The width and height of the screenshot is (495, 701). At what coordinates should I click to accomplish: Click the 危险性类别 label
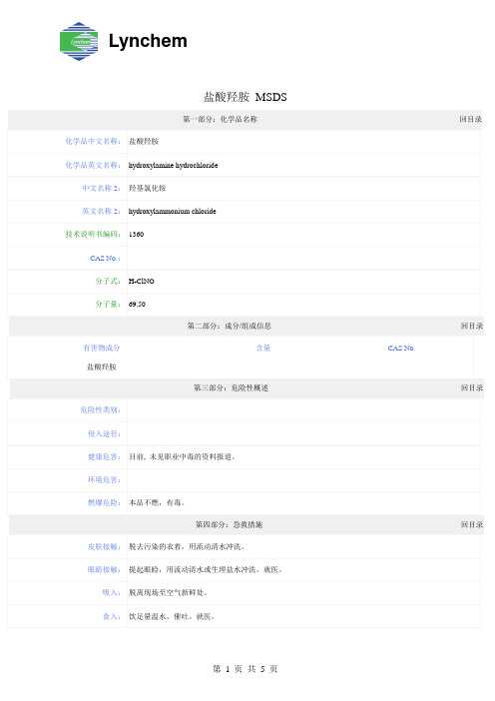point(101,410)
